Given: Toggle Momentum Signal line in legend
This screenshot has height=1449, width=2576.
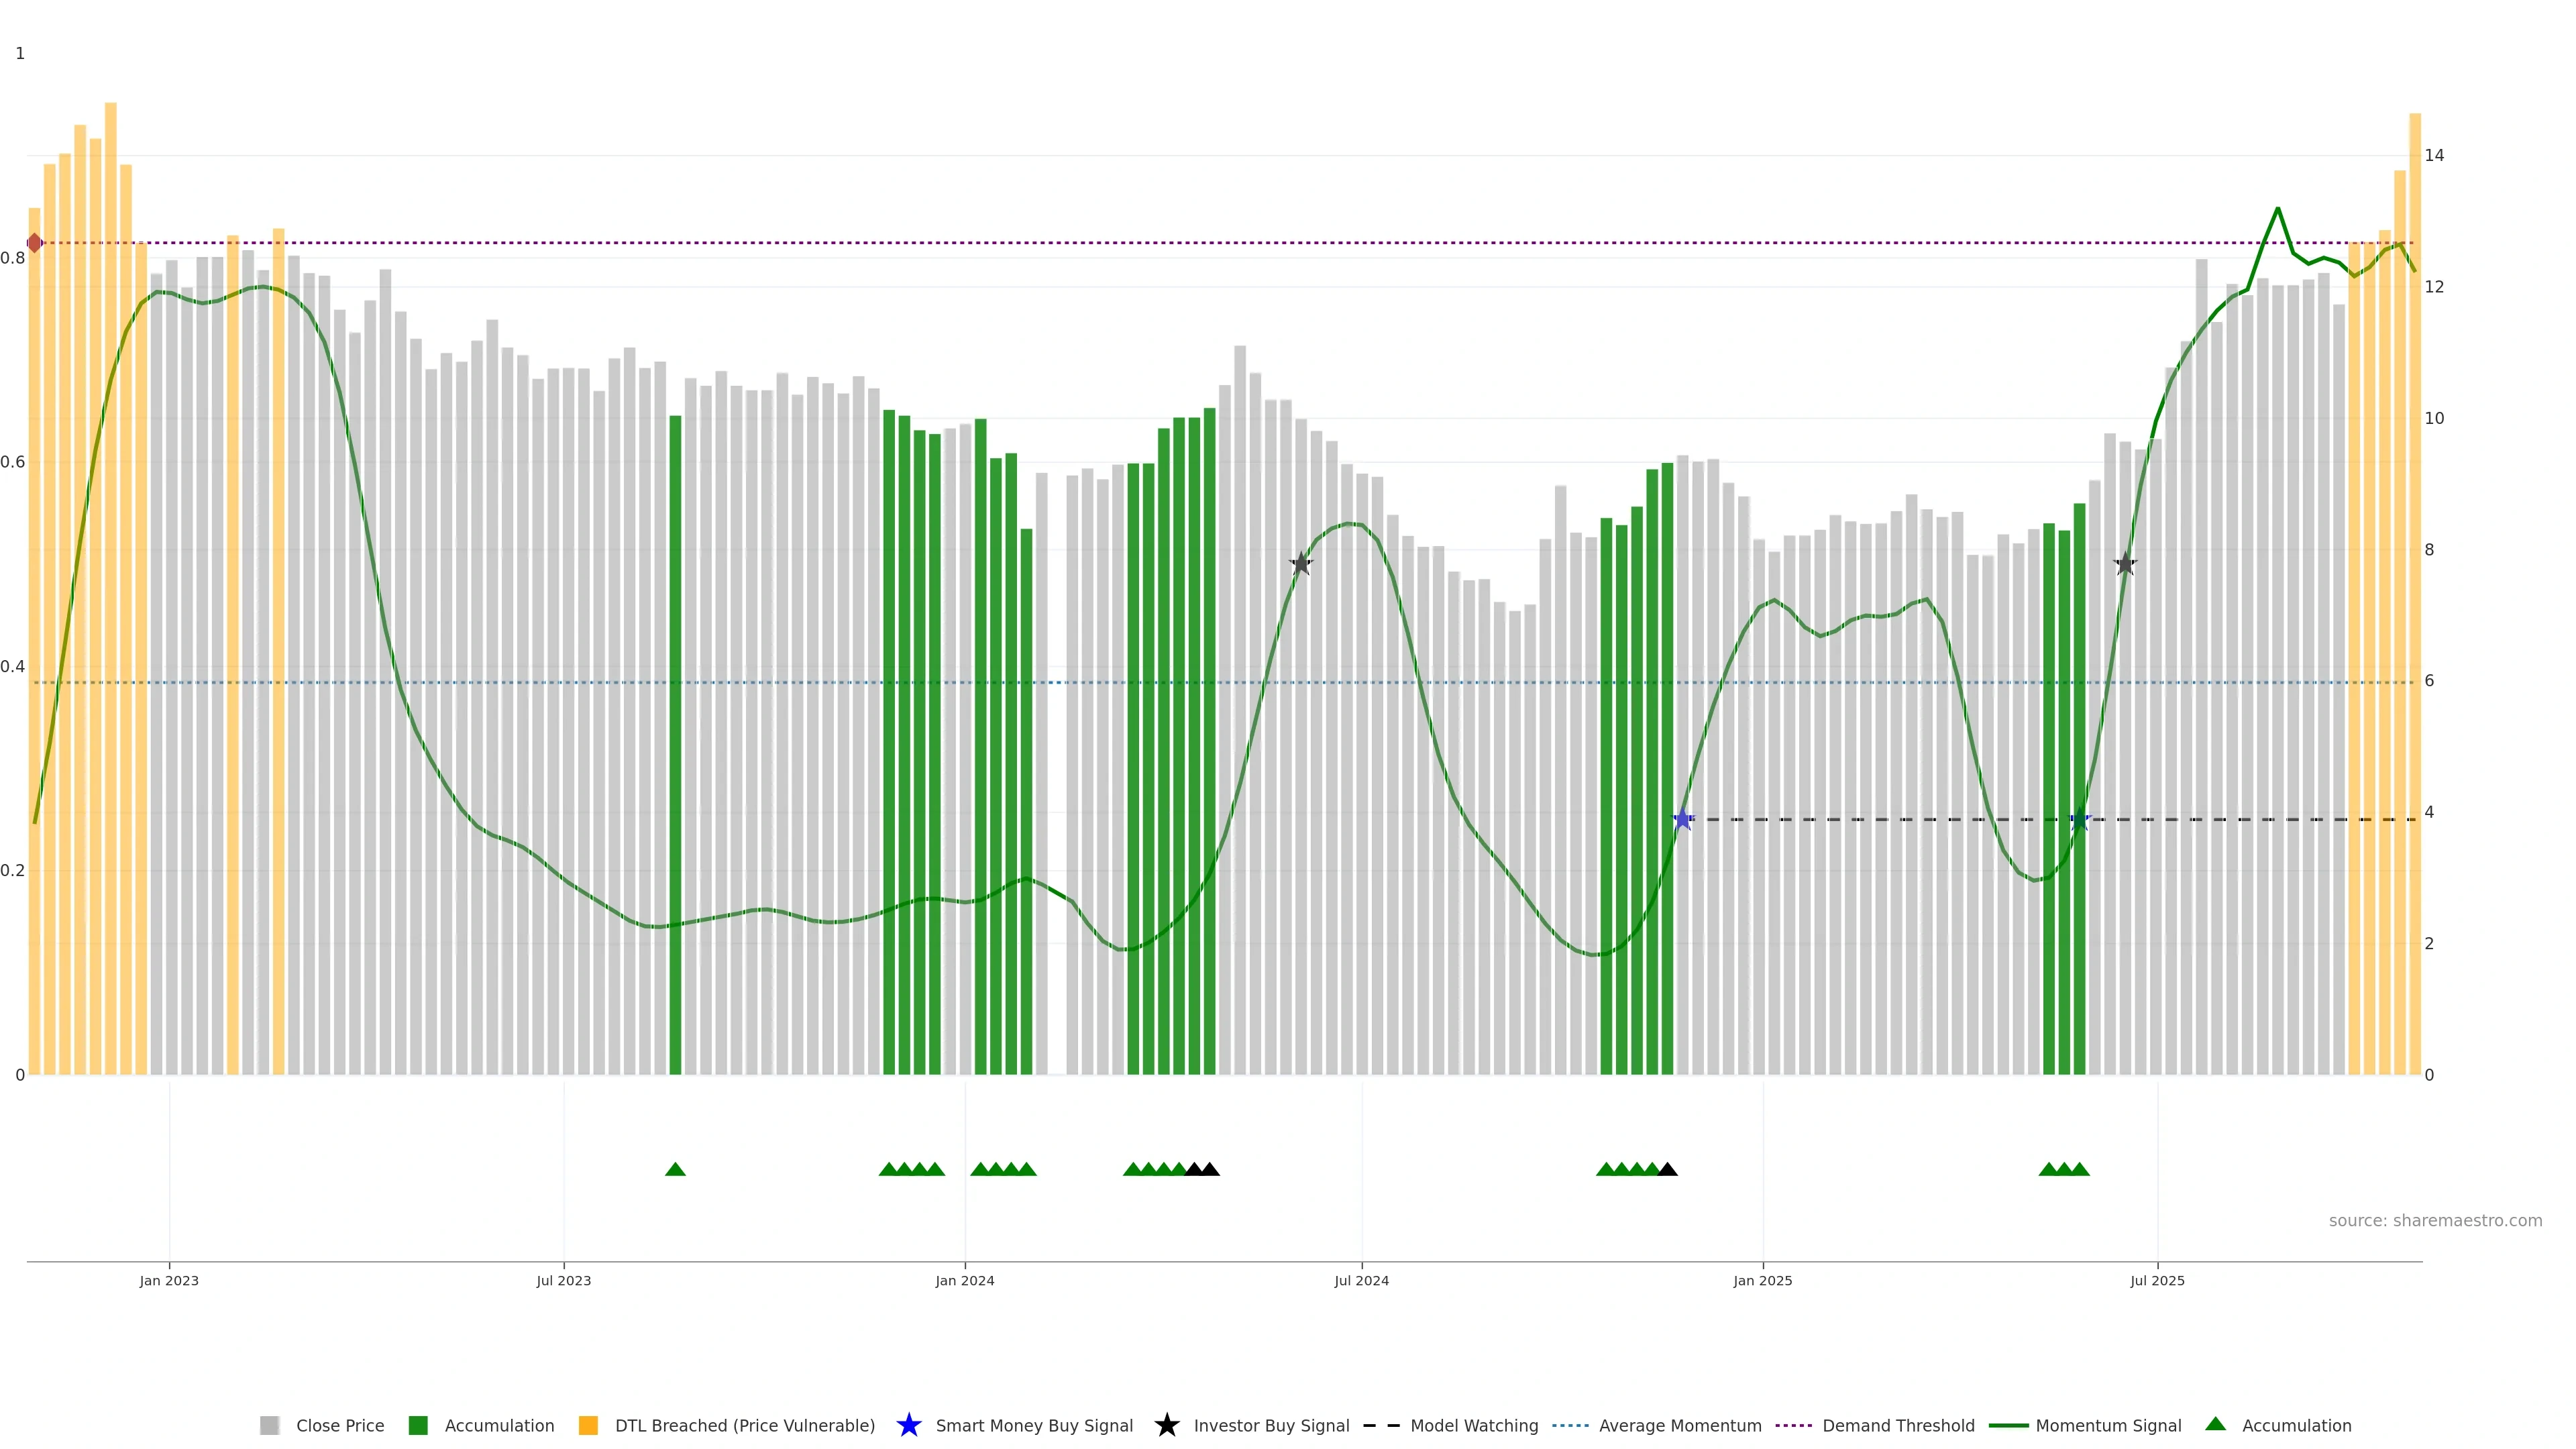Looking at the screenshot, I should [2107, 1425].
